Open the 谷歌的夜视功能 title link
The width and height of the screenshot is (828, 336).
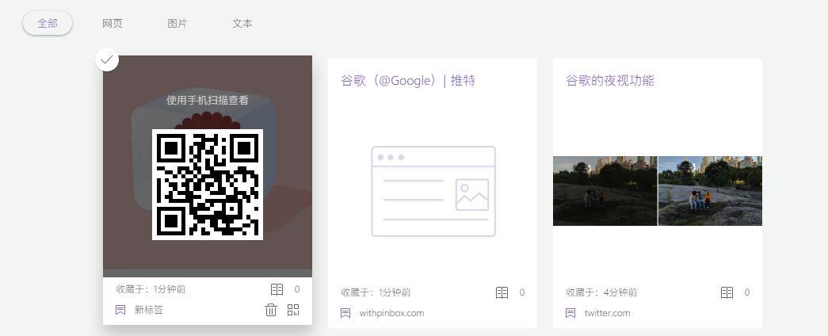pyautogui.click(x=610, y=80)
